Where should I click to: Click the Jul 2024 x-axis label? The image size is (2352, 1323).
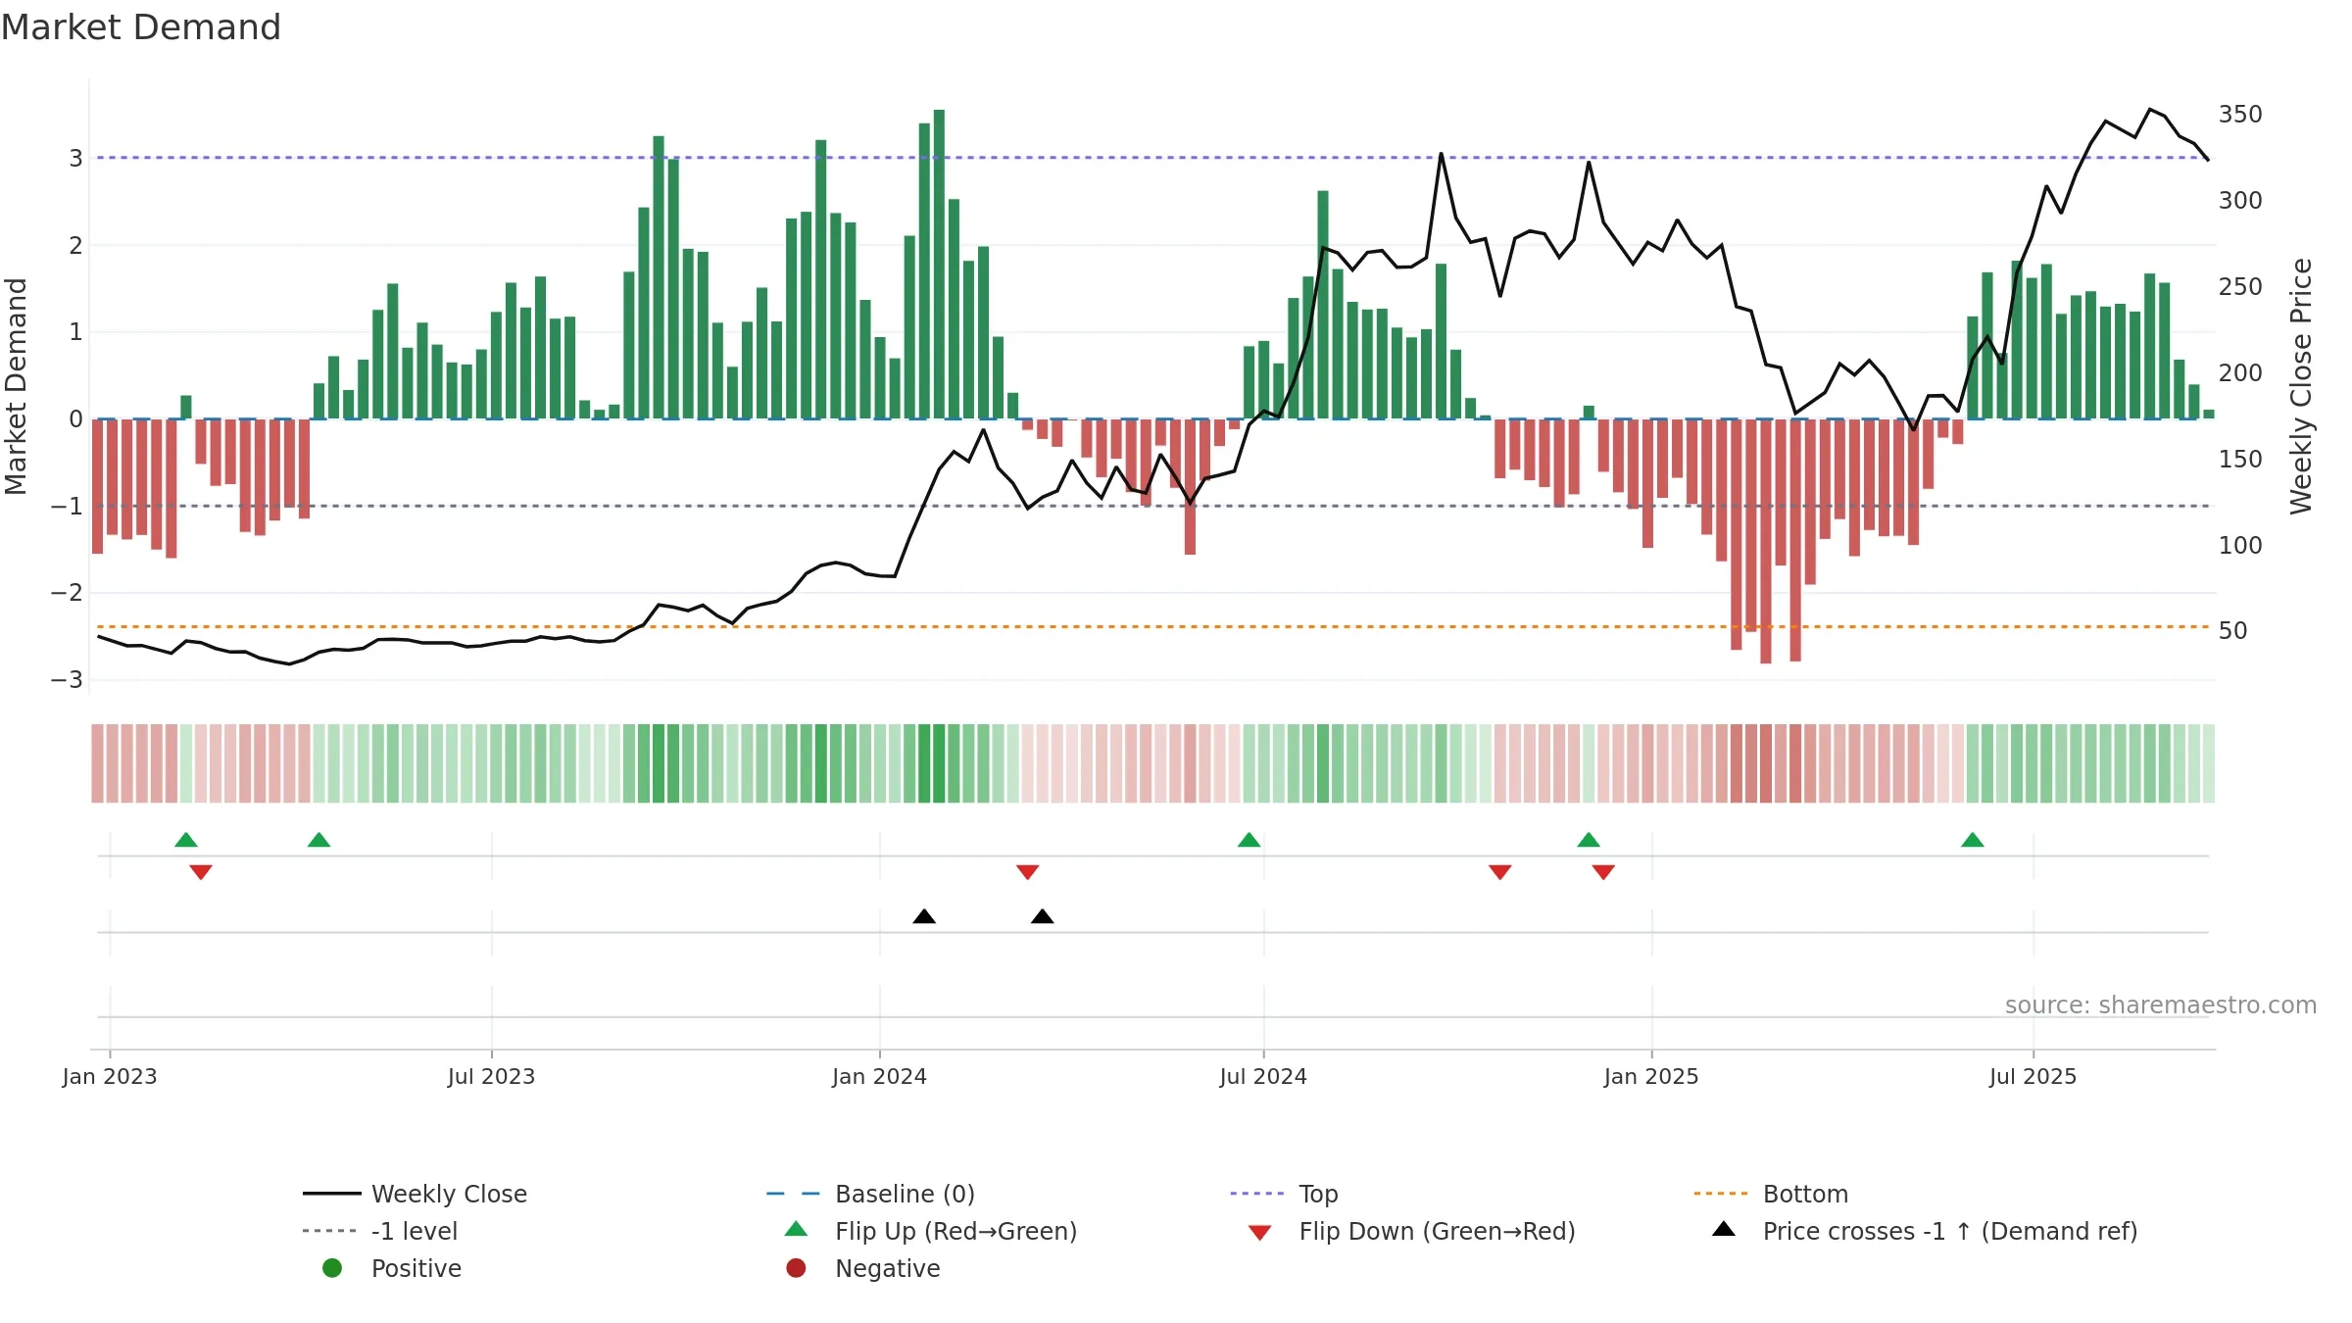(1263, 1077)
